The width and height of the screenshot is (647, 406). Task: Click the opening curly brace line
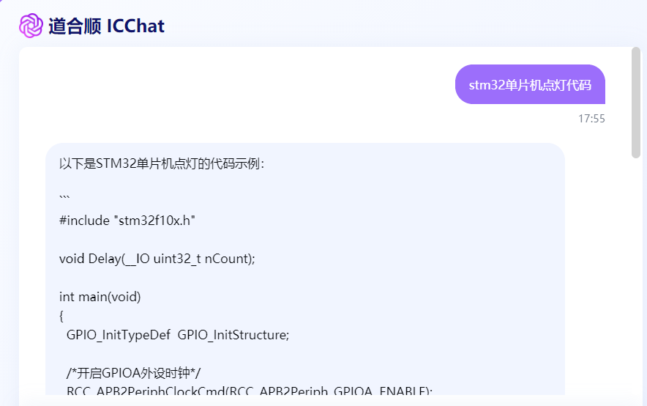tap(61, 316)
